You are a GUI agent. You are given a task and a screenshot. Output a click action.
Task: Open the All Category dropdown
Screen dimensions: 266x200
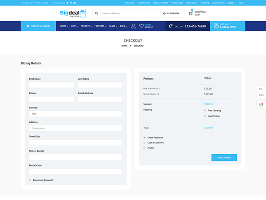coord(172,13)
